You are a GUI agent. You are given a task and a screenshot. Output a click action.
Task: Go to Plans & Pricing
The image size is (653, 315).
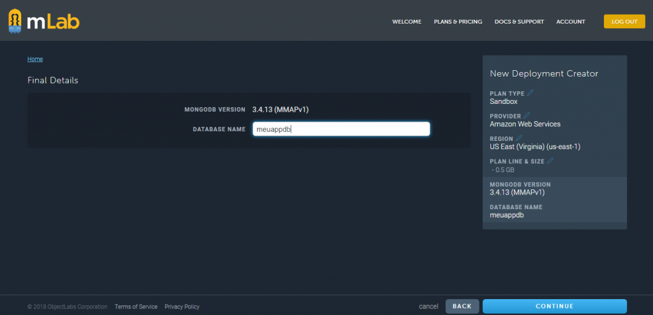(x=458, y=22)
